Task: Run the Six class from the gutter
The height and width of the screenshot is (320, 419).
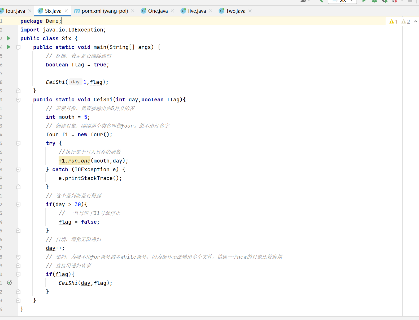Action: click(9, 38)
